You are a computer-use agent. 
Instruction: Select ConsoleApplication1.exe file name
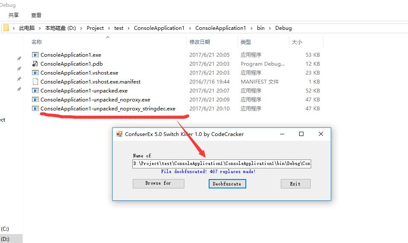point(71,55)
